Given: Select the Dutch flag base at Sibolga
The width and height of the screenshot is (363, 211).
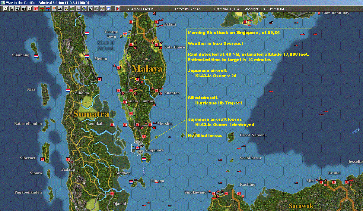Looking at the screenshot, I should [x=68, y=90].
